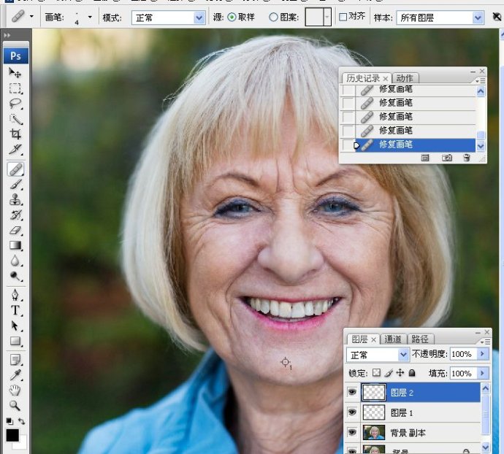Select the History Brush tool
Viewport: 504px width, 454px height.
(15, 215)
